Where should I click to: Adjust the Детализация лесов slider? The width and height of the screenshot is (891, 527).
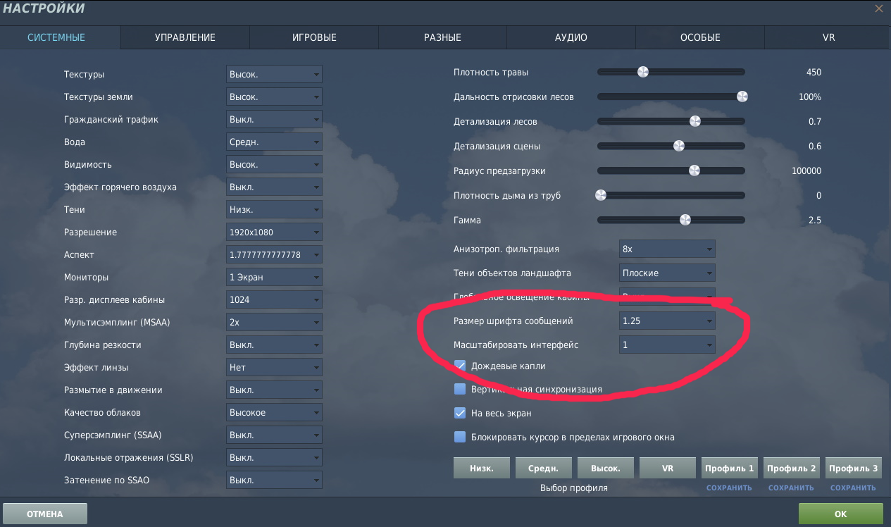click(x=671, y=121)
